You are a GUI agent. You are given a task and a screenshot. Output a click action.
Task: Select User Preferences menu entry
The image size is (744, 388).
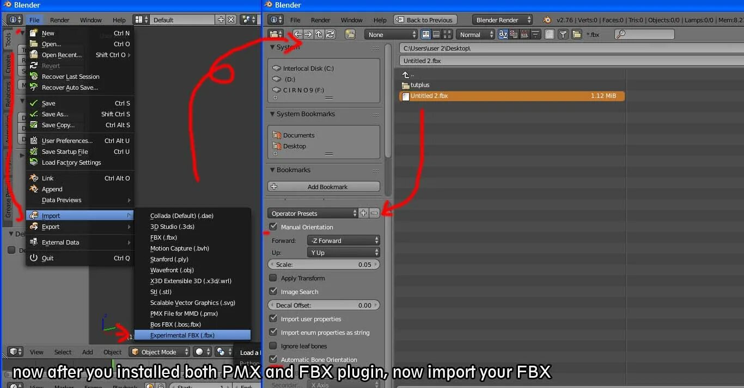click(x=80, y=141)
